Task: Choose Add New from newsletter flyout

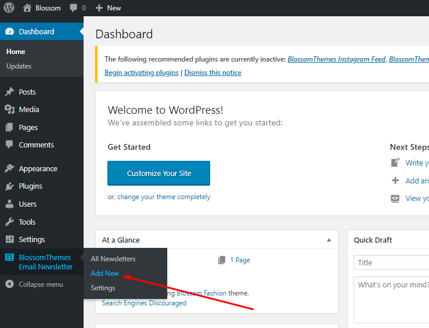Action: tap(105, 273)
